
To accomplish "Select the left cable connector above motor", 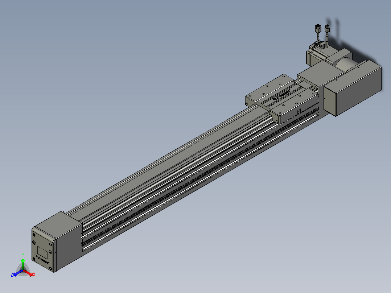I will coord(318,28).
